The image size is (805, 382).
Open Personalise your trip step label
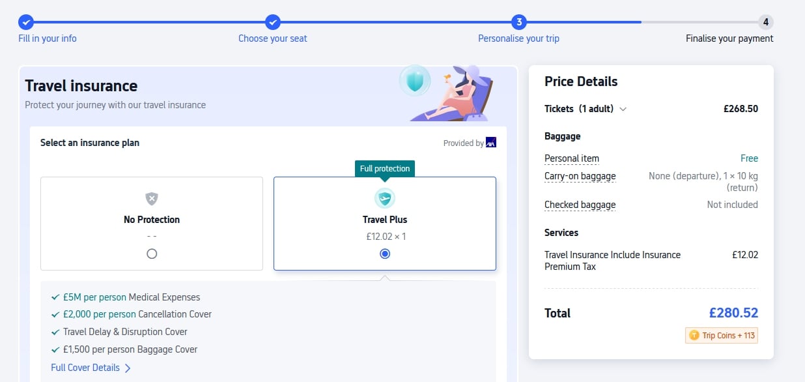[x=518, y=38]
